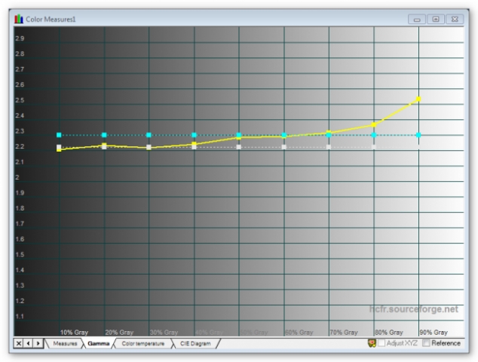This screenshot has width=478, height=362.
Task: Click the yellow gamma point at 90% Gray
Action: click(x=418, y=98)
